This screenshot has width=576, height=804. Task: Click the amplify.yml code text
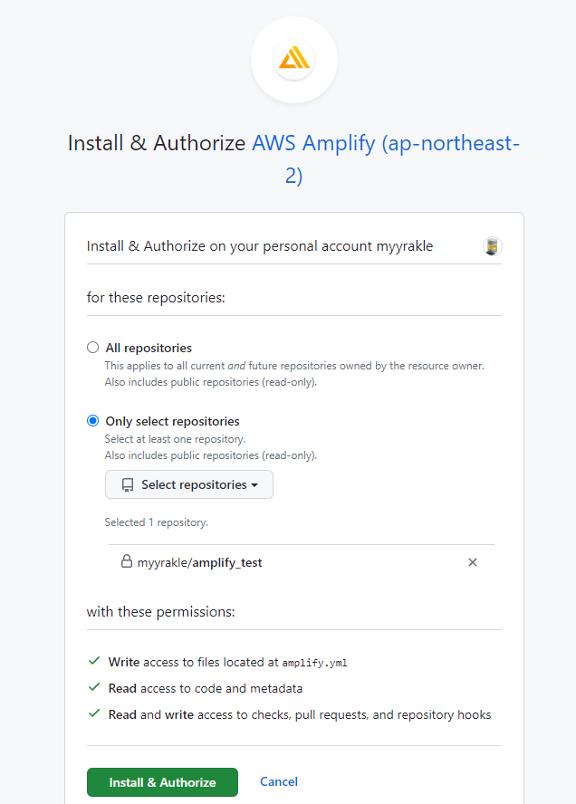point(314,663)
